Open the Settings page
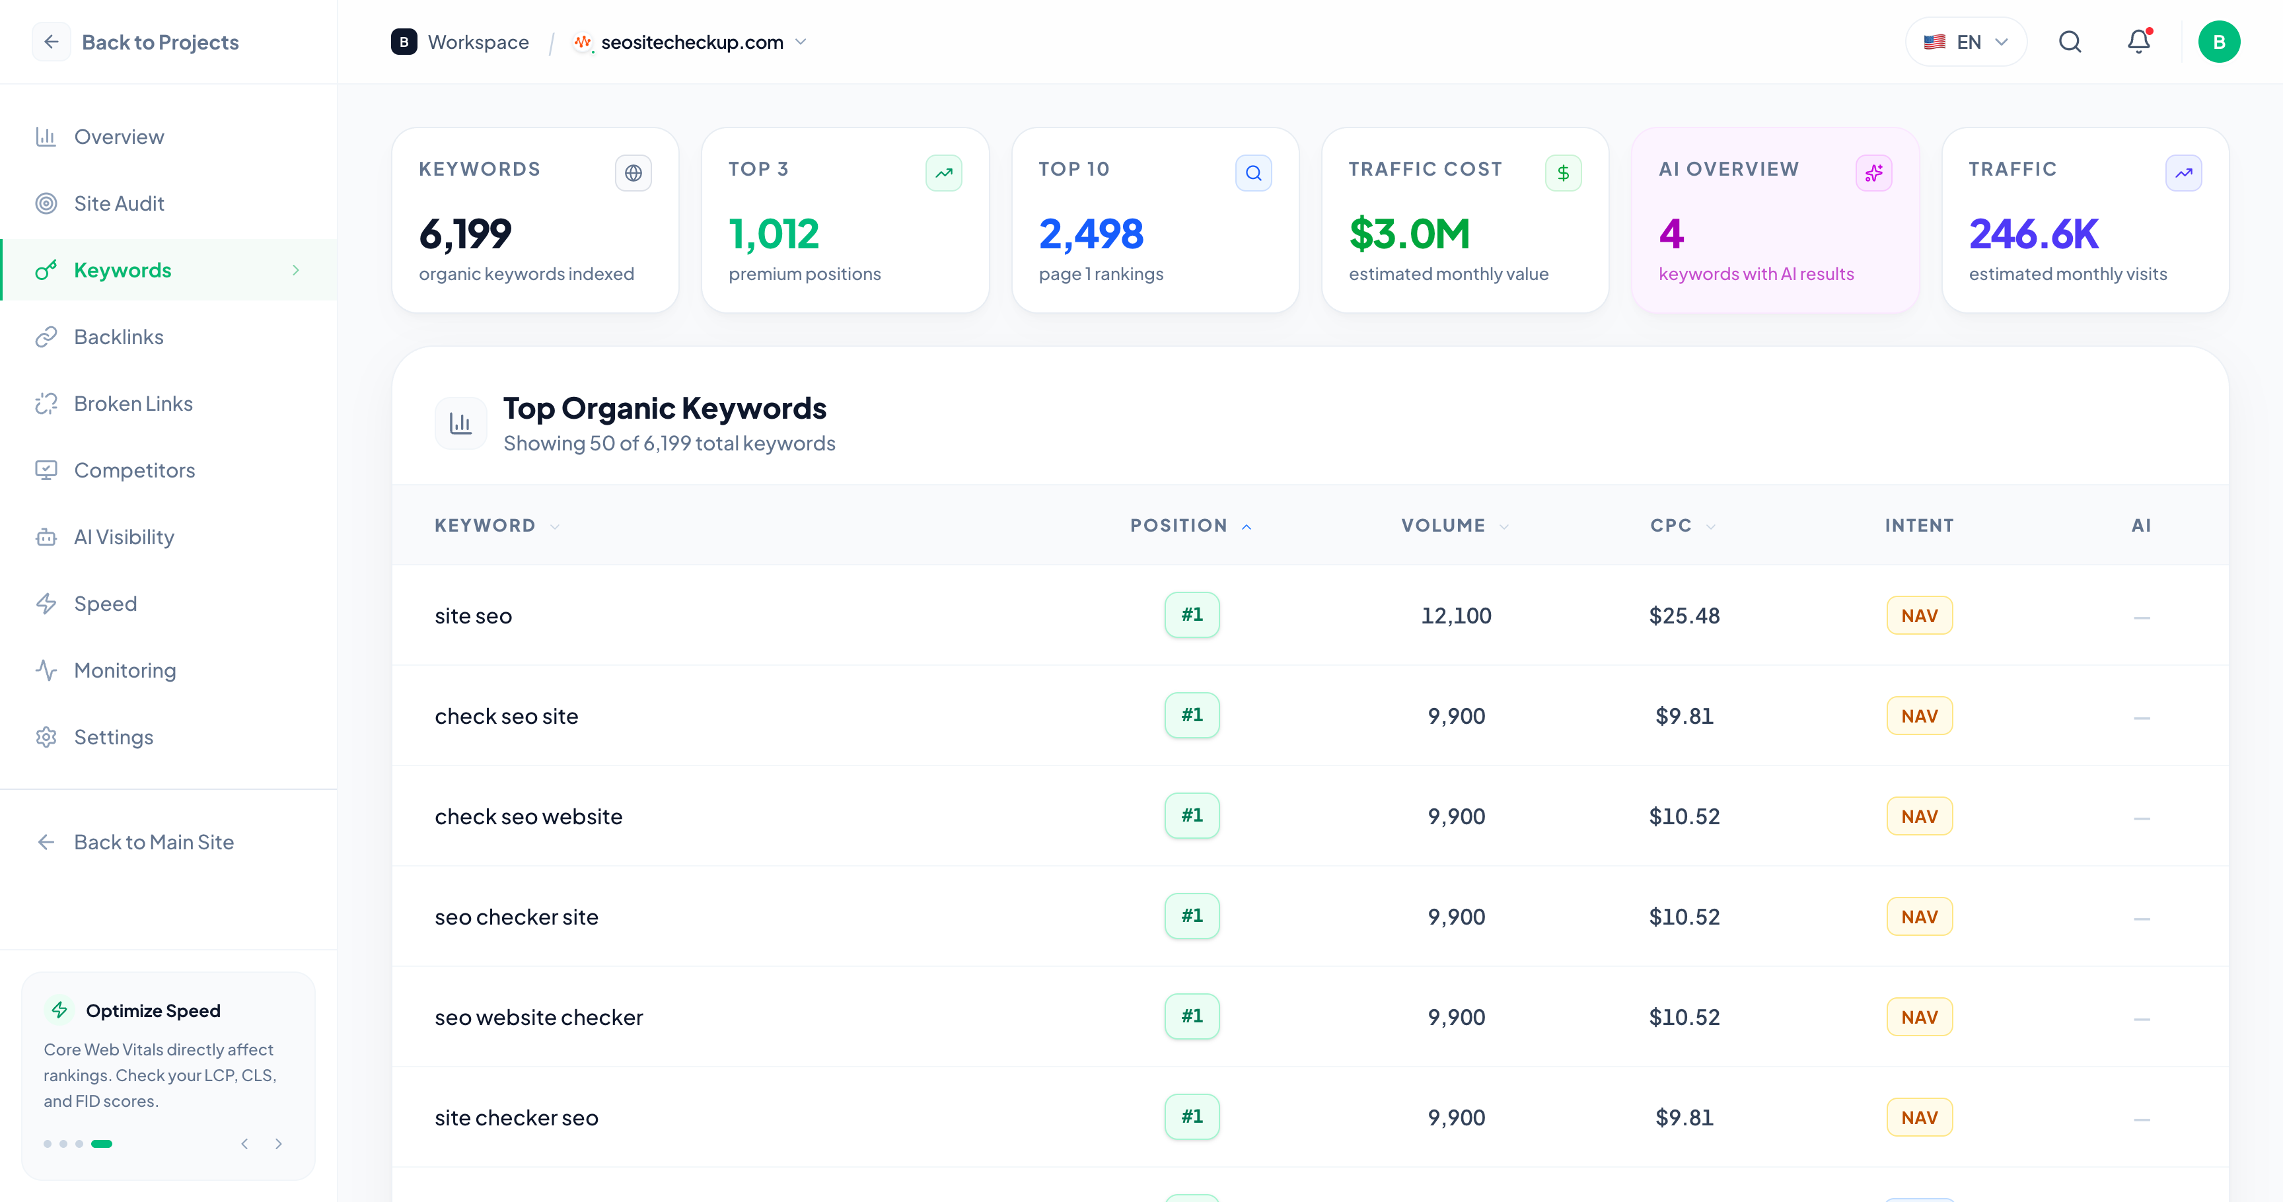The height and width of the screenshot is (1202, 2283). click(168, 737)
